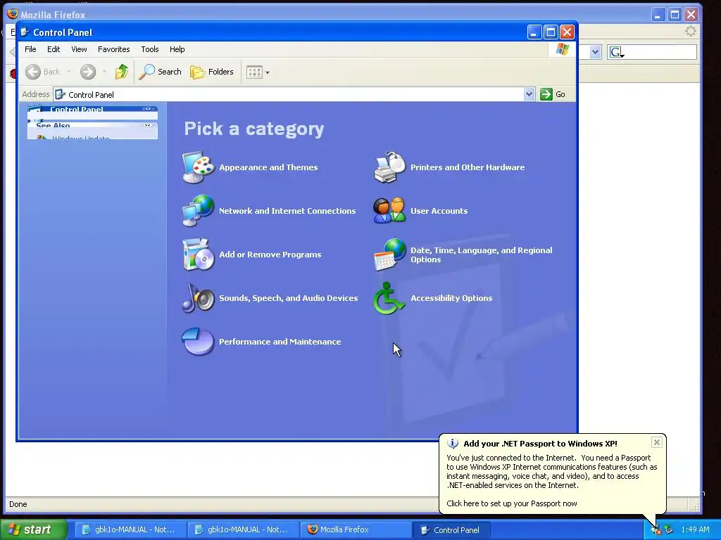
Task: Open the Appearance and Themes icon
Action: [x=198, y=167]
